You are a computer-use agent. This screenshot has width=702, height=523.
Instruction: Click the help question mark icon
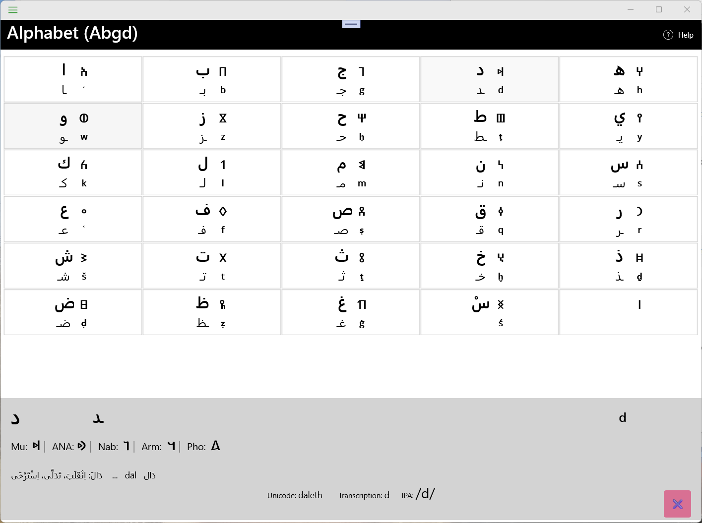click(668, 35)
